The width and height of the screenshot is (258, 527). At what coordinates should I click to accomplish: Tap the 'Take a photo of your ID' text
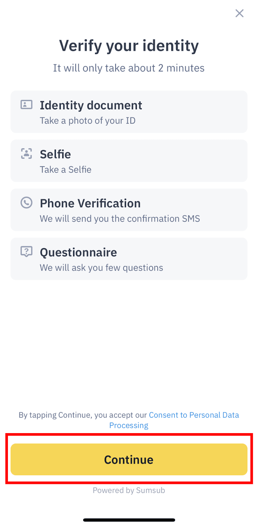click(x=88, y=121)
